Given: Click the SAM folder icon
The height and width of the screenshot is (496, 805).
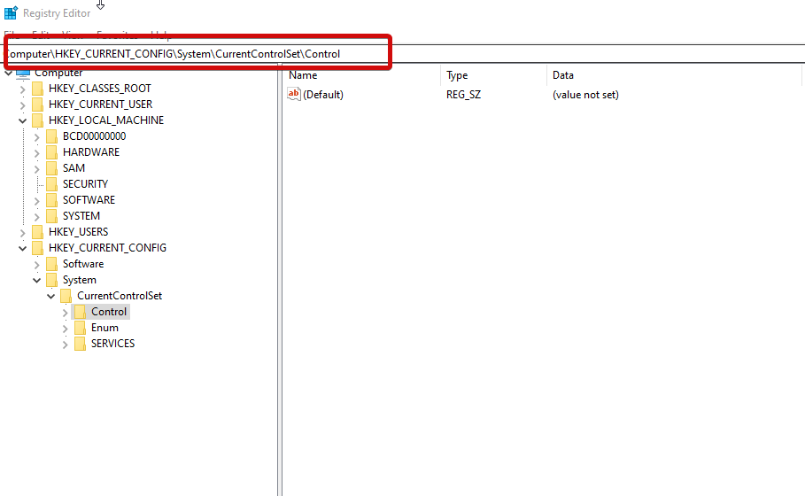Looking at the screenshot, I should 52,168.
